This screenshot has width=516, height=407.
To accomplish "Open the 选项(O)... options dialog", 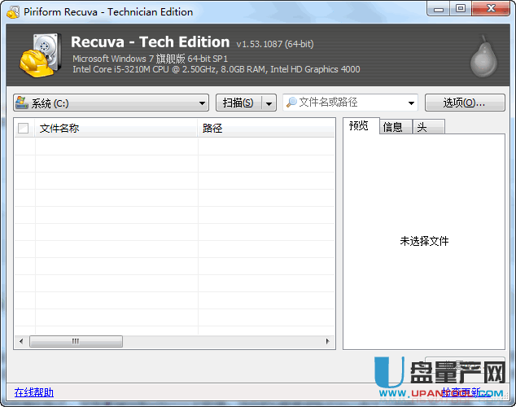I will 464,103.
